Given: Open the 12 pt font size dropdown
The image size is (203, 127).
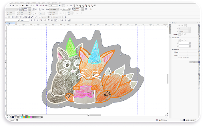Looking at the screenshot, I should click(28, 20).
